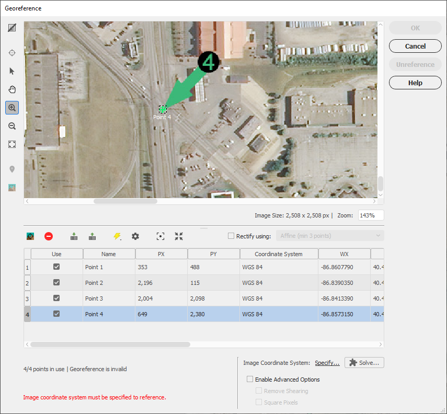Open the gear settings icon

click(135, 236)
